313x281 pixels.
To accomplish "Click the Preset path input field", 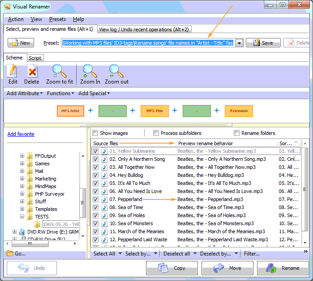I will click(x=148, y=43).
